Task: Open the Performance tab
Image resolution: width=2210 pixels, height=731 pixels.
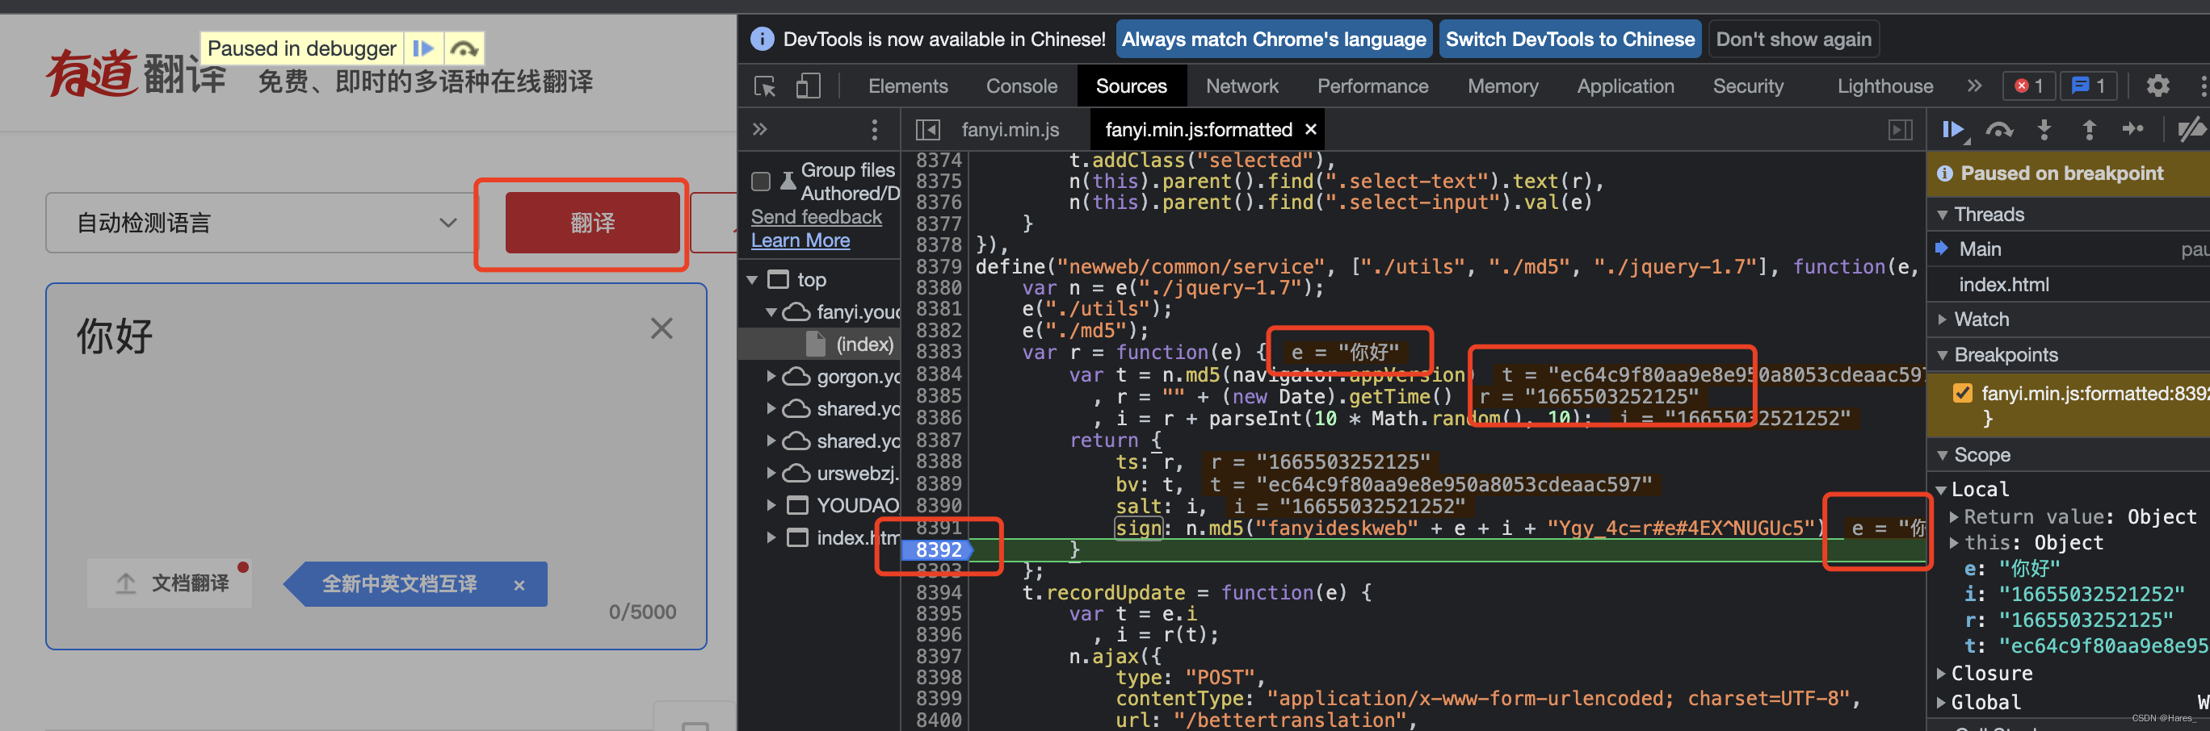Action: 1372,86
